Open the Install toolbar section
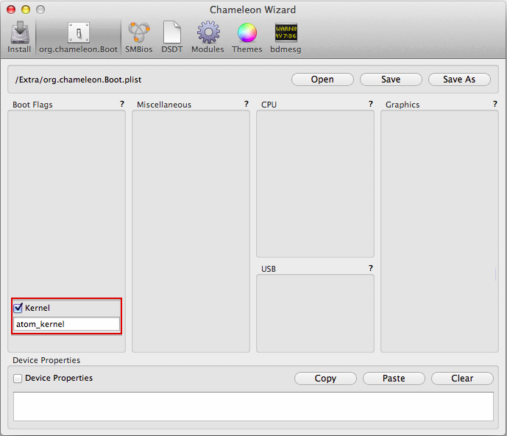507x436 pixels. coord(19,37)
